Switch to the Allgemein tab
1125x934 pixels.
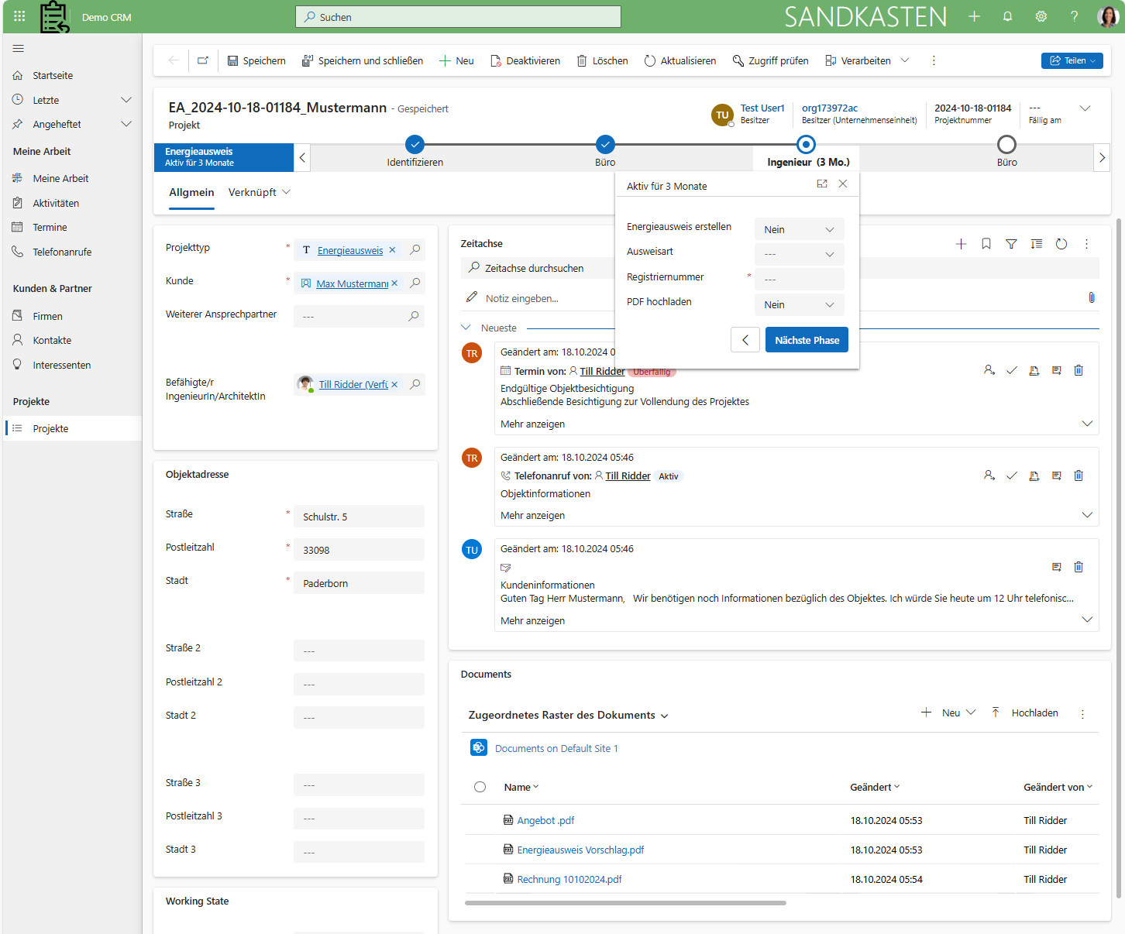pos(191,192)
